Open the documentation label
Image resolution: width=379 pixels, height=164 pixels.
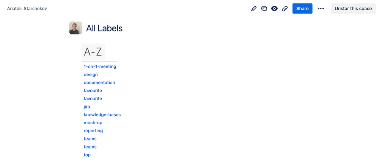click(99, 82)
